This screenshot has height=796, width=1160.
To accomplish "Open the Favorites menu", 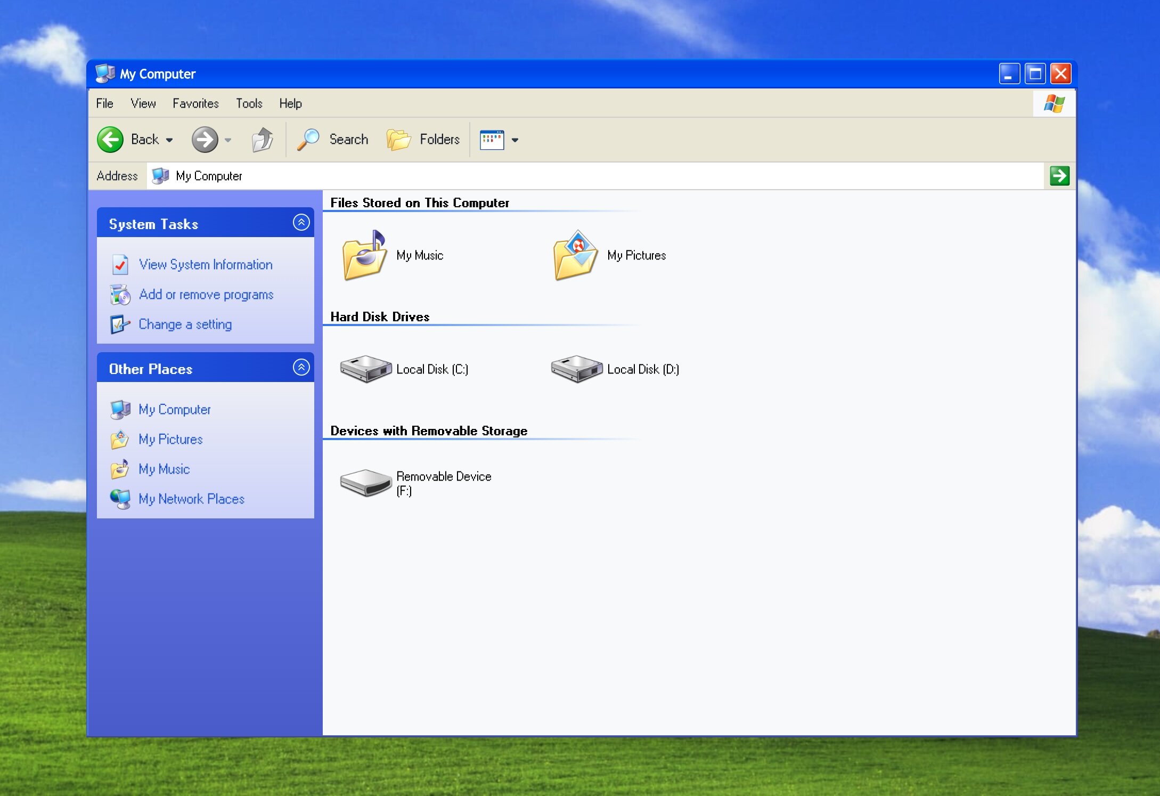I will click(195, 103).
